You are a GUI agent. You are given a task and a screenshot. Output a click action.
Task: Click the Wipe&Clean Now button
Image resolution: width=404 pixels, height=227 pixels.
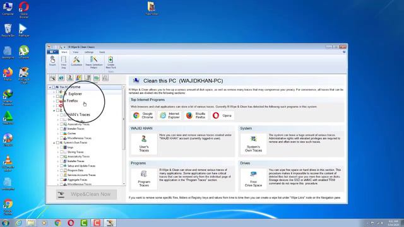[86, 194]
